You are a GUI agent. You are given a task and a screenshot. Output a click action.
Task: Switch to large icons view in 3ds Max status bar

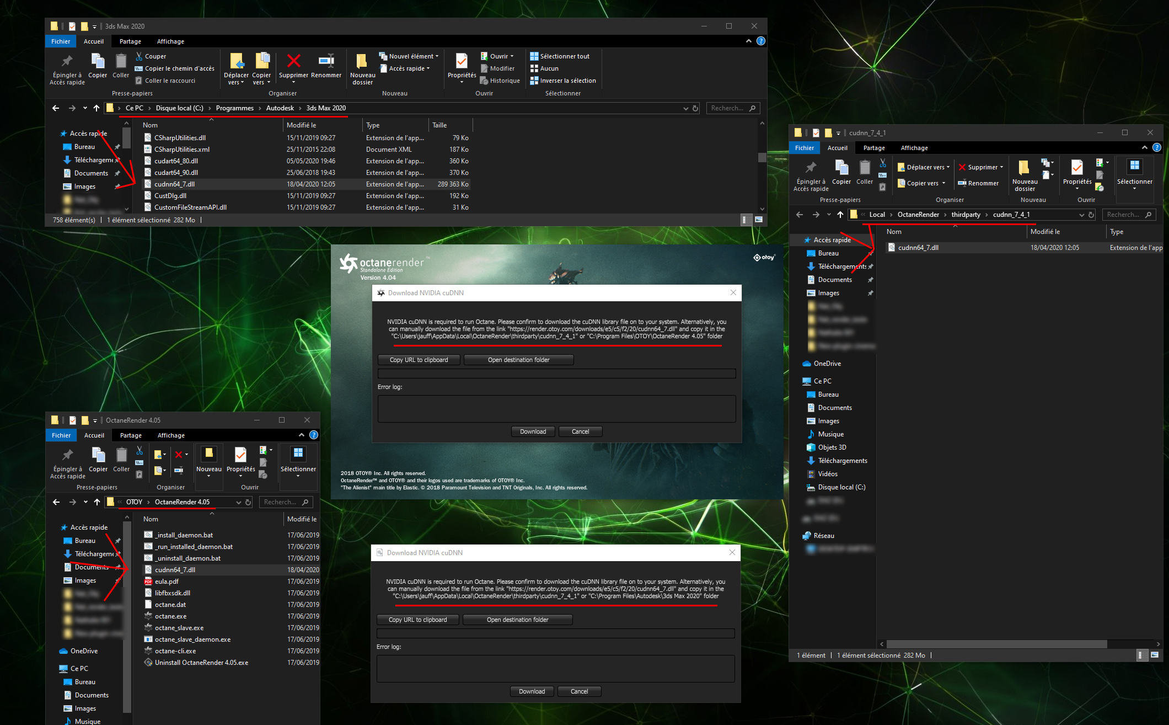click(x=759, y=220)
